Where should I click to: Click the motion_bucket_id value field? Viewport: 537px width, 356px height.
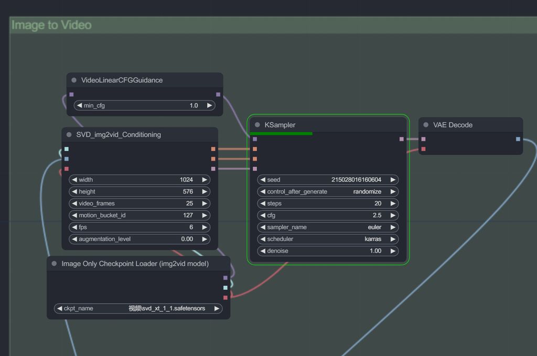tap(139, 215)
